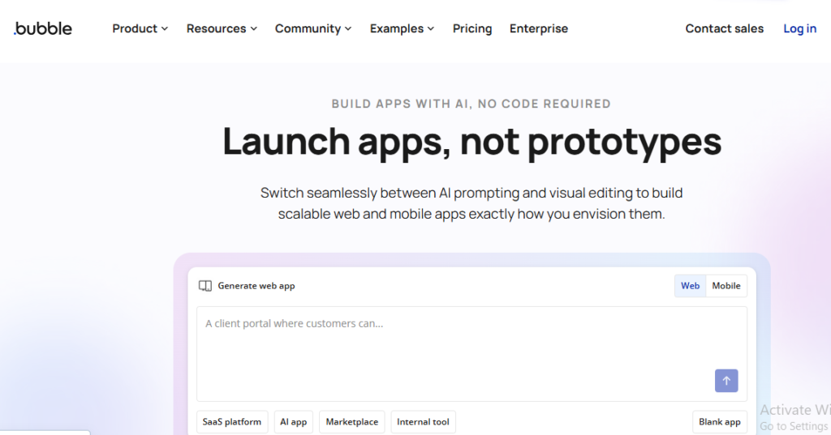Screen dimensions: 831x435
Task: Choose the Internal tool suggestion
Action: point(423,422)
